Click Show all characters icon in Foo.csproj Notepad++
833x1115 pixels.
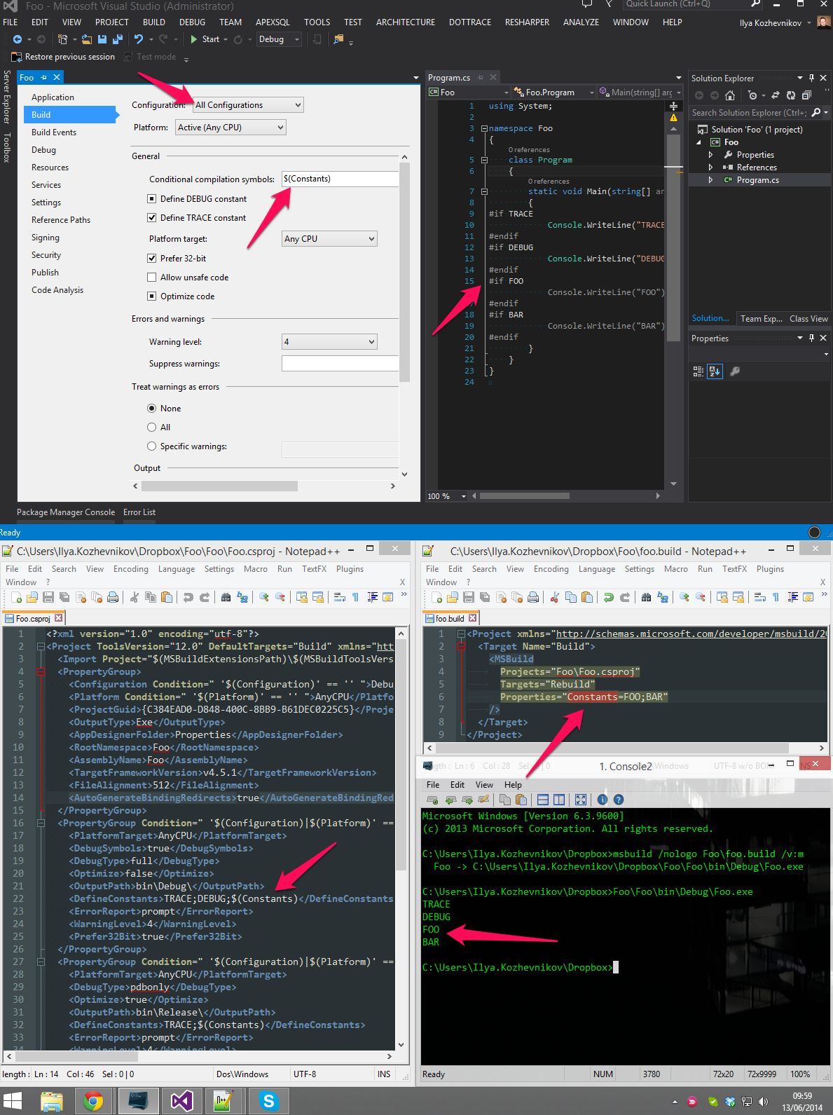pos(355,597)
